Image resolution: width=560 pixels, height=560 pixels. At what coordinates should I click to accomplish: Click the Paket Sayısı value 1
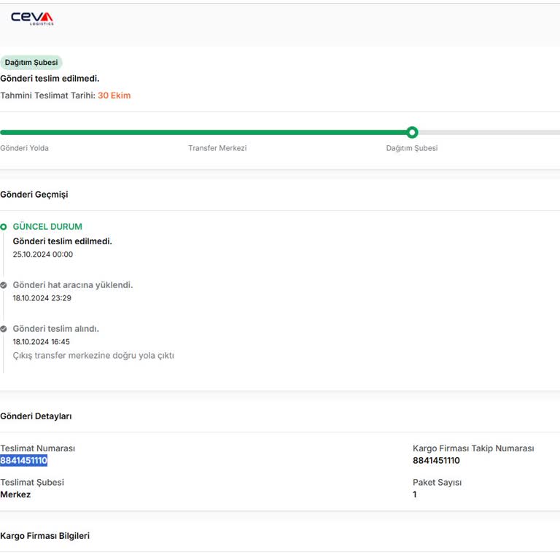click(415, 494)
